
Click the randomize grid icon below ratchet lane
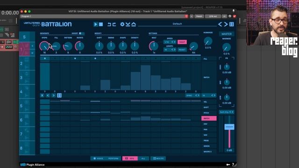pyautogui.click(x=59, y=95)
